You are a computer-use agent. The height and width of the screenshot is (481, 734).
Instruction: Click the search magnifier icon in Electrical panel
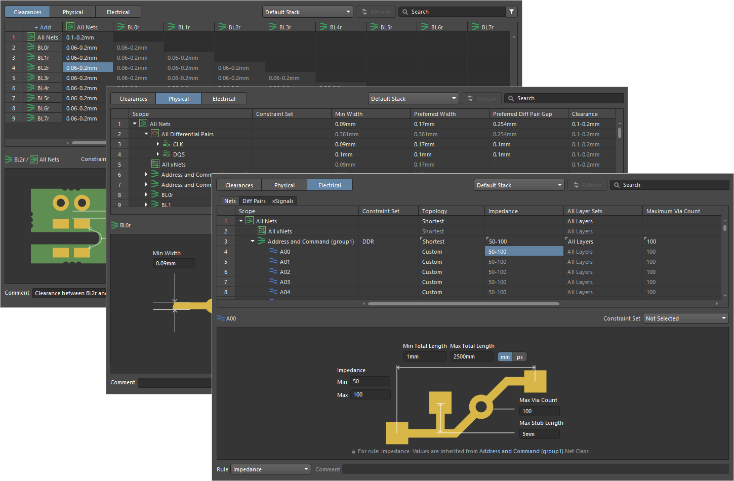click(617, 185)
